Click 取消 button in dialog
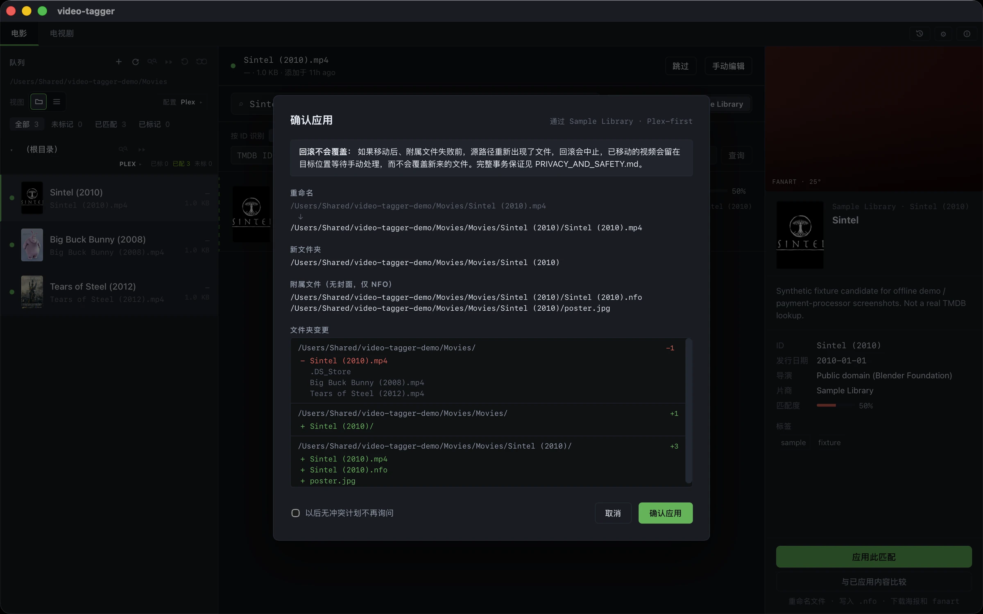 (x=613, y=513)
